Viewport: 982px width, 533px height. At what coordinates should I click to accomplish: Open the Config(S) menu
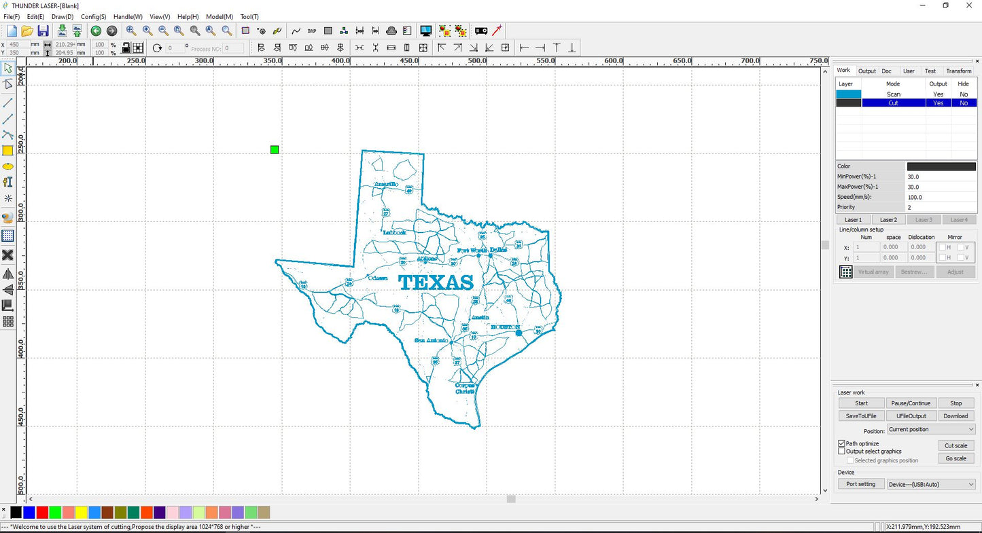pos(93,16)
